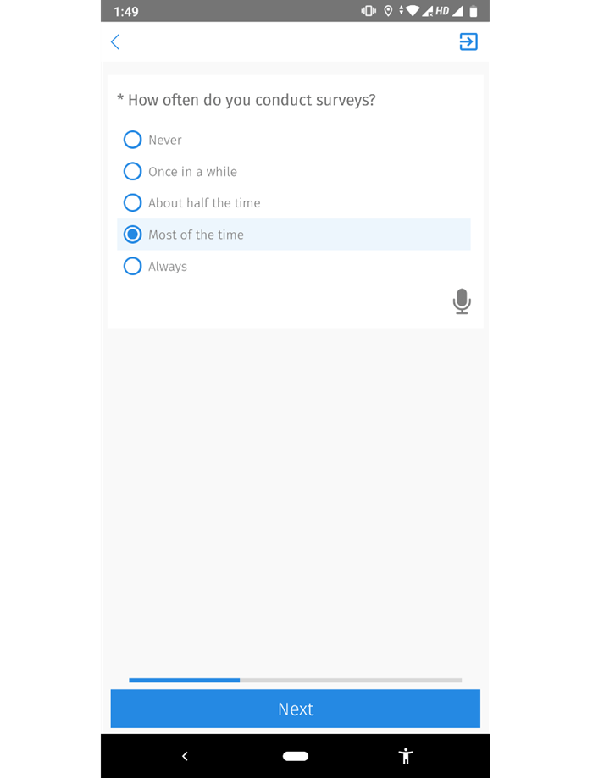Tap the vibrate mode icon in status bar
The image size is (593, 778).
(x=367, y=11)
